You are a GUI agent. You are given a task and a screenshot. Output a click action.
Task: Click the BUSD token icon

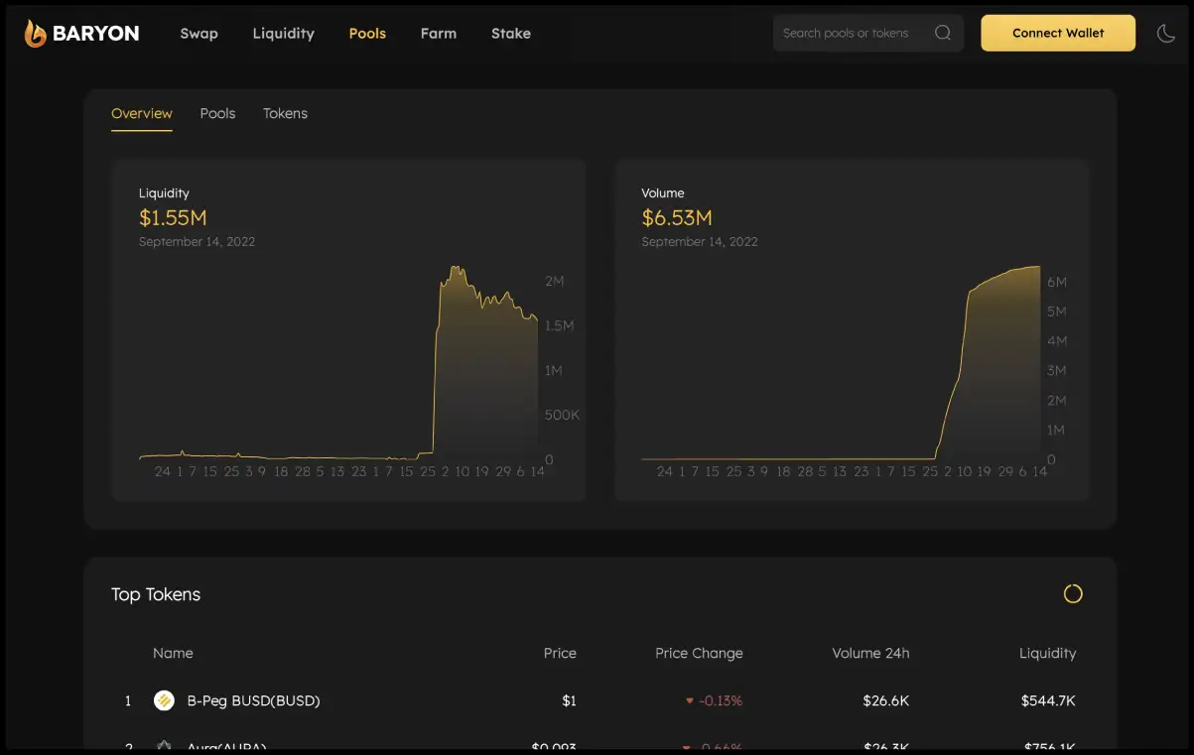(164, 700)
